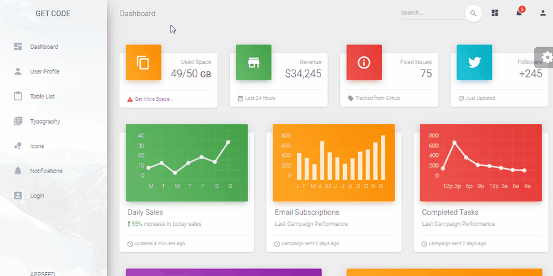This screenshot has height=276, width=553.
Task: Click the Daily Sales green chart
Action: click(x=187, y=162)
